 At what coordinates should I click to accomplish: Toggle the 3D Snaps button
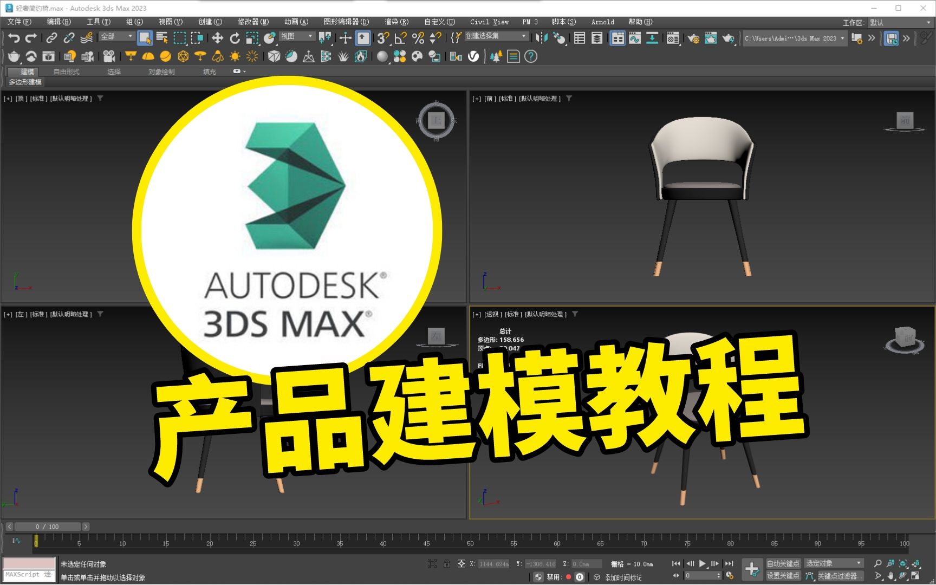[x=383, y=38]
